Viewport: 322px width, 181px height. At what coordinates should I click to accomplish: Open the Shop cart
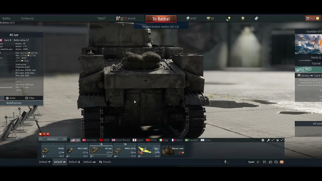coord(312,18)
